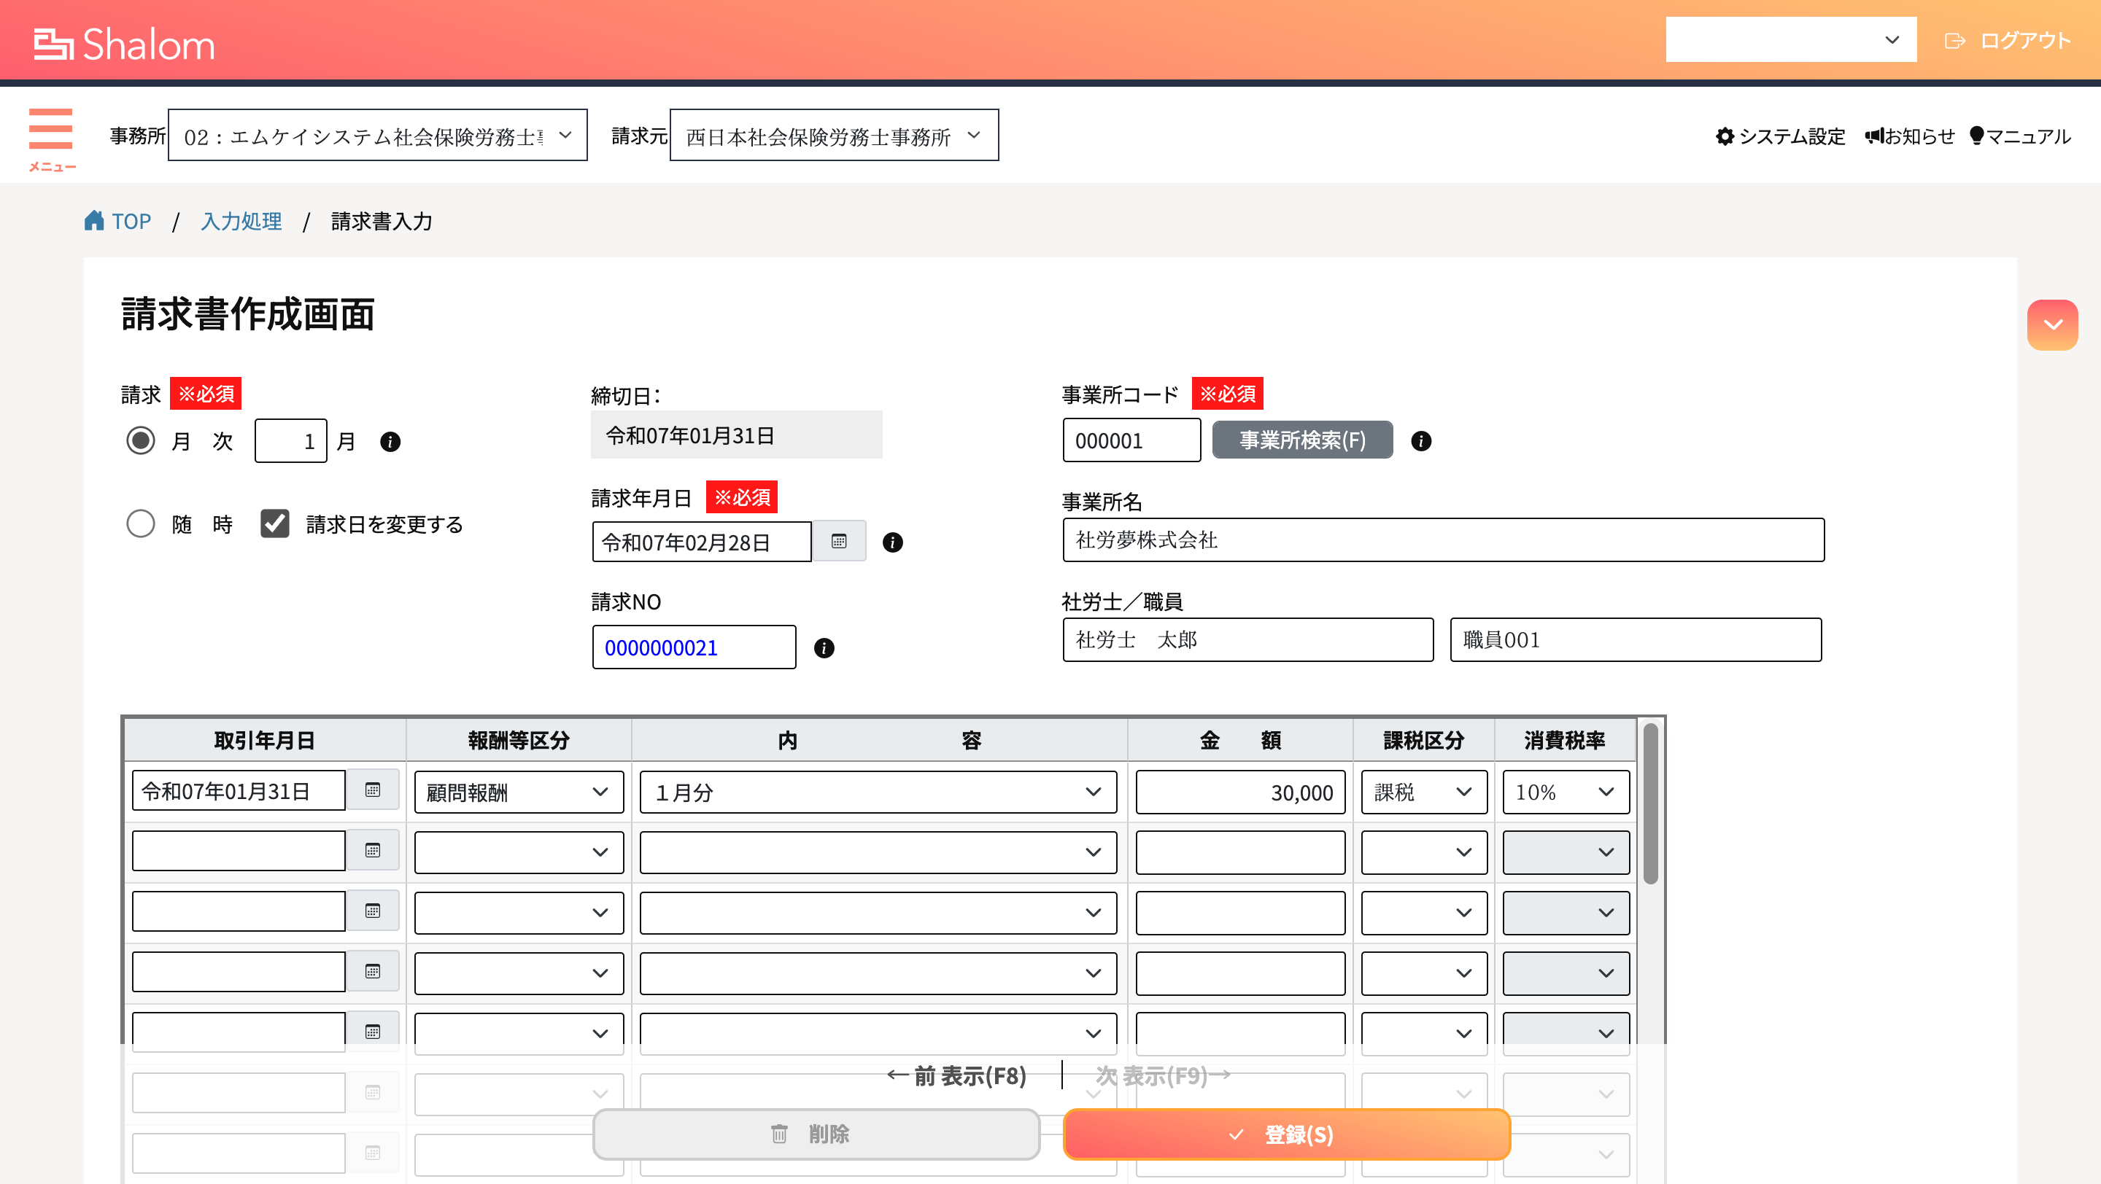Click the home icon beside TOP
The image size is (2101, 1184).
coord(94,220)
